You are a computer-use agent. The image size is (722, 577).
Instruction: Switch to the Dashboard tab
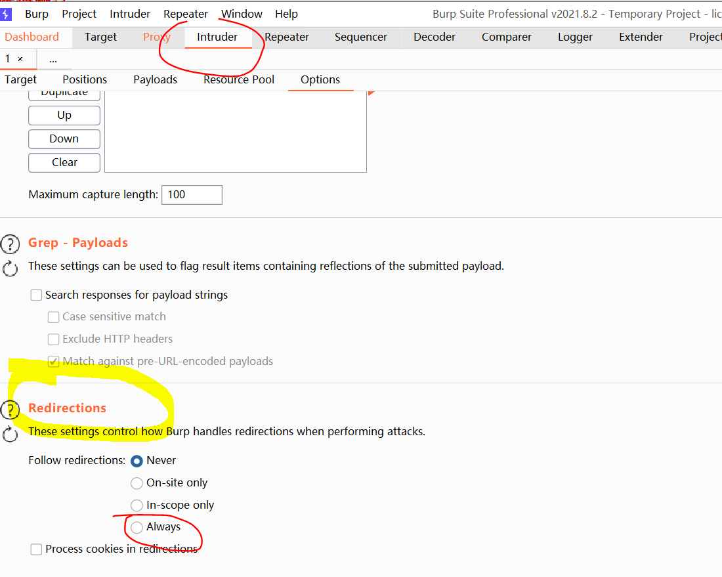(x=32, y=37)
